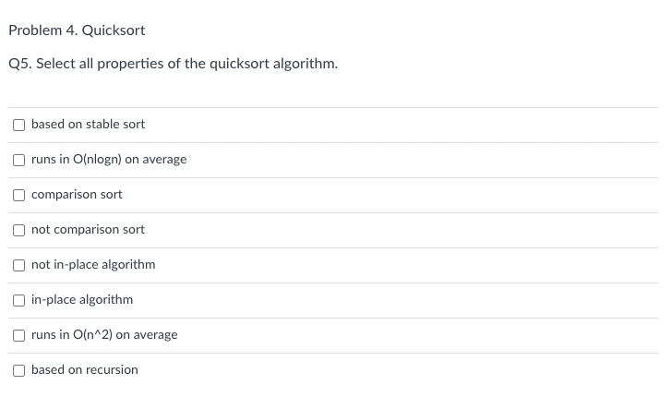Screen dimensions: 672x397
Task: Tick 'runs in O(nlogn) on average' checkbox
Action: (x=18, y=160)
